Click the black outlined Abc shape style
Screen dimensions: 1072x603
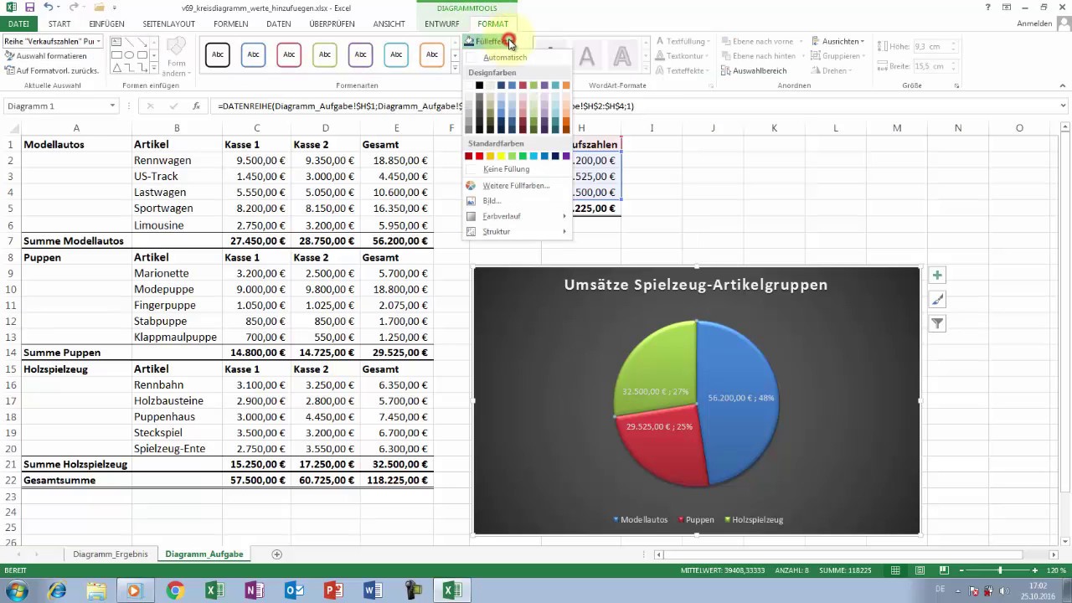point(218,54)
